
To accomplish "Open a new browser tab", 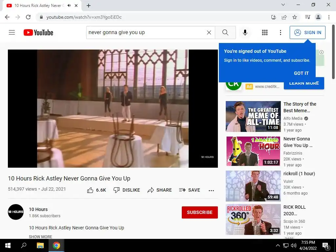I will coord(89,6).
